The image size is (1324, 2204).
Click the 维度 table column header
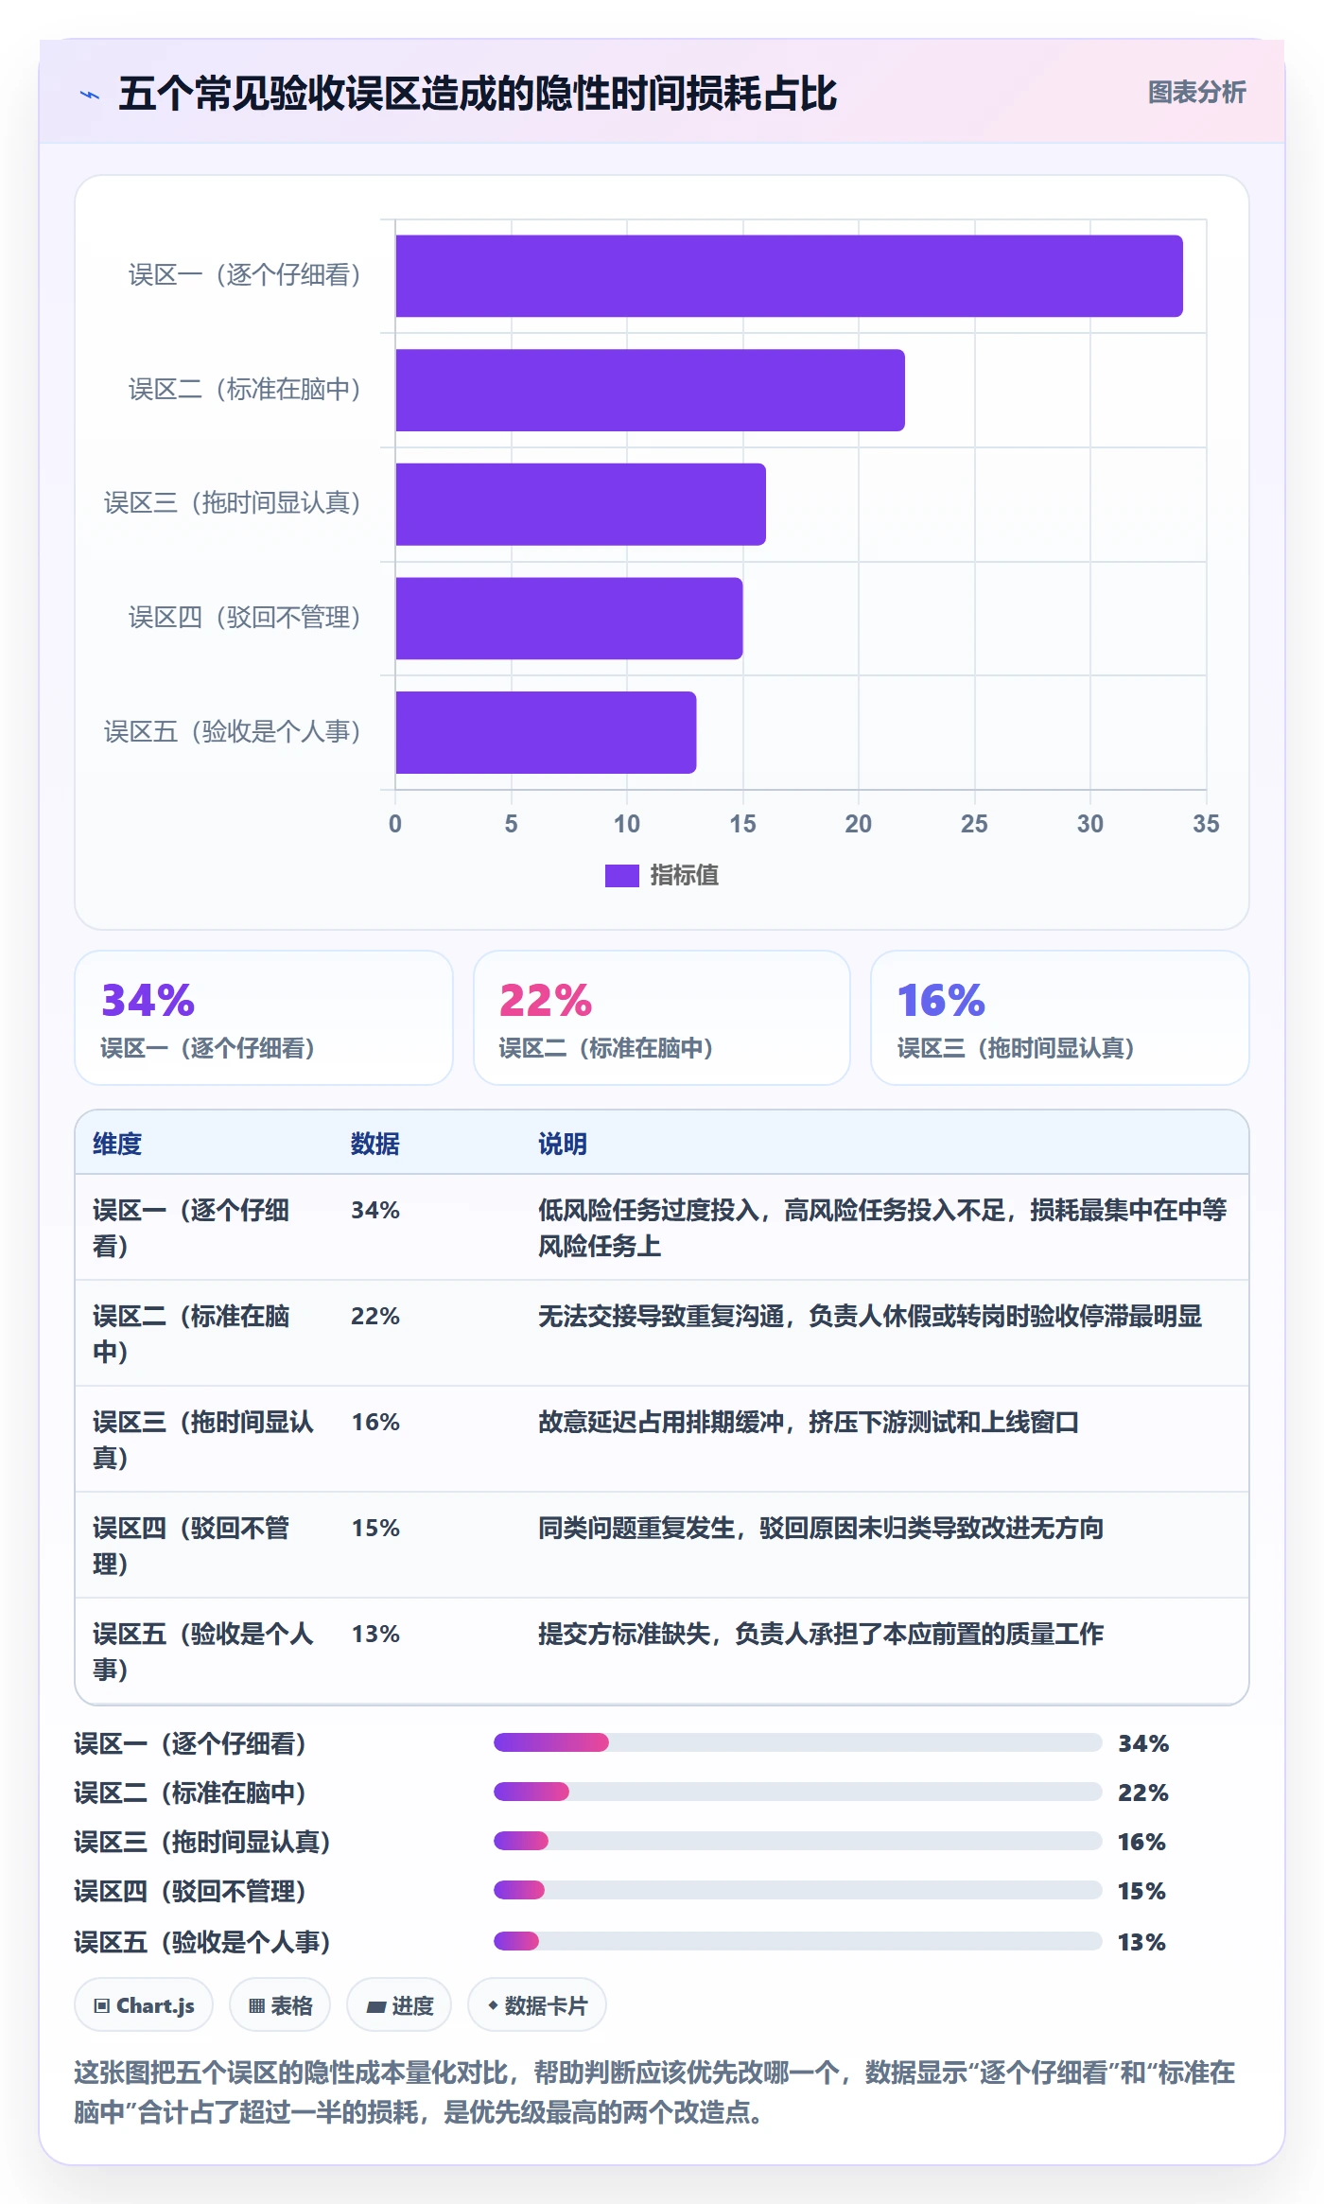(117, 1144)
